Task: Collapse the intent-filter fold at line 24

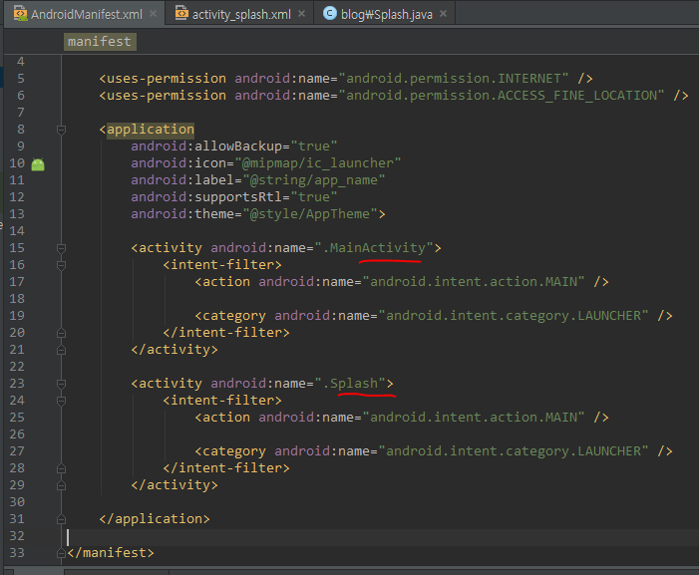Action: coord(62,401)
